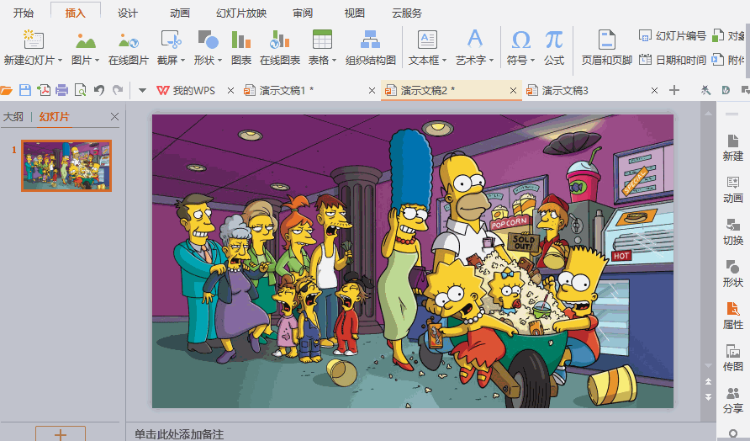Insert a table with 表格 icon

(x=322, y=40)
